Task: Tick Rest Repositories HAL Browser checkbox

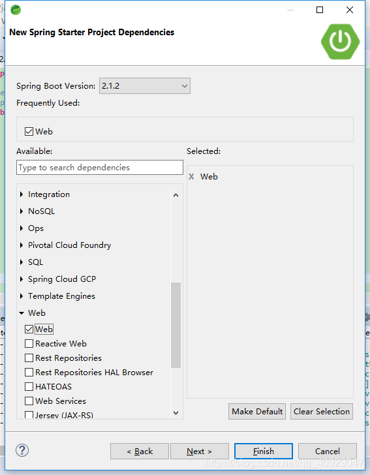Action: tap(29, 373)
